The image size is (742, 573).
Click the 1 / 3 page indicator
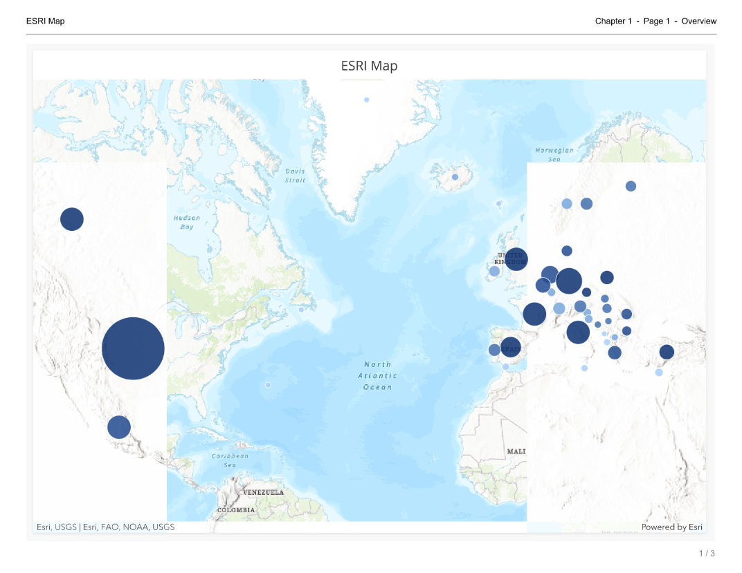tap(706, 554)
